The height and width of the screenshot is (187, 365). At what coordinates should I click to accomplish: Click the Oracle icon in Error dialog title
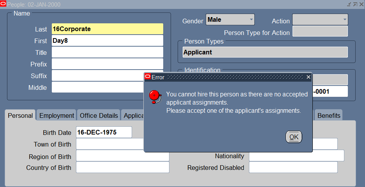click(148, 77)
